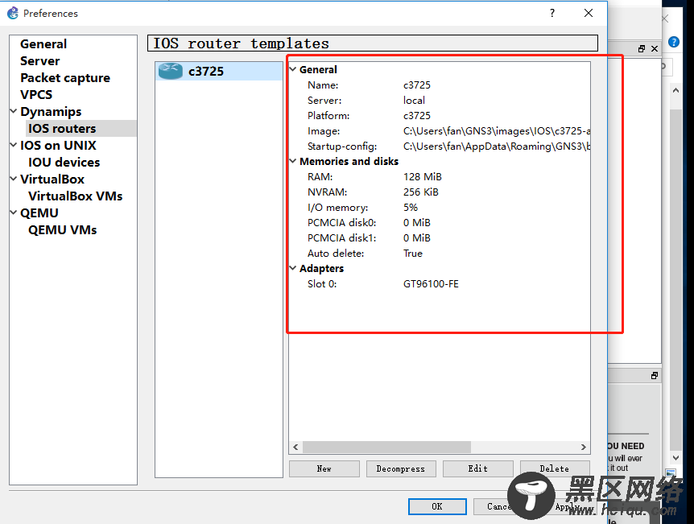Click the Startup-config: path row
Image resolution: width=694 pixels, height=524 pixels.
pos(440,146)
